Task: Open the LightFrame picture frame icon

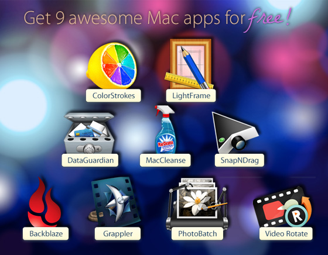Action: 189,64
